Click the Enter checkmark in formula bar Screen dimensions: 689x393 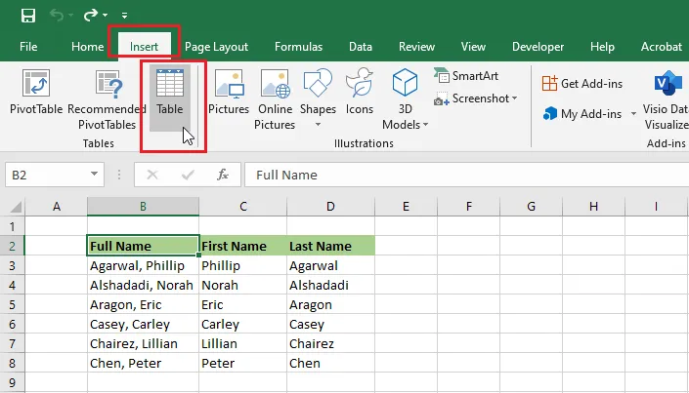[x=188, y=175]
